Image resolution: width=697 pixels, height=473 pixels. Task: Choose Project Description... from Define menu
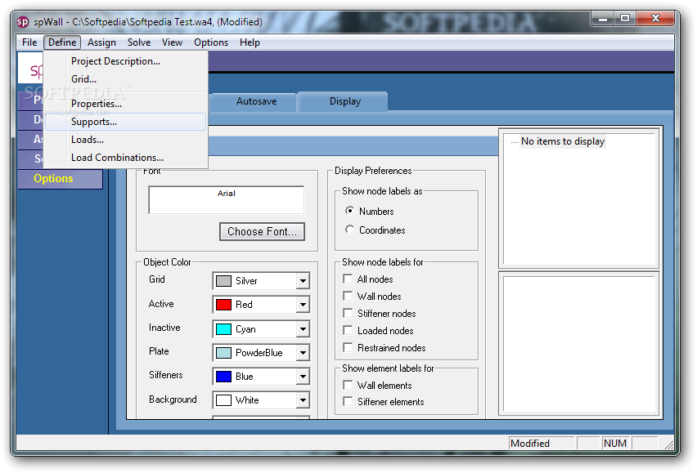[126, 61]
